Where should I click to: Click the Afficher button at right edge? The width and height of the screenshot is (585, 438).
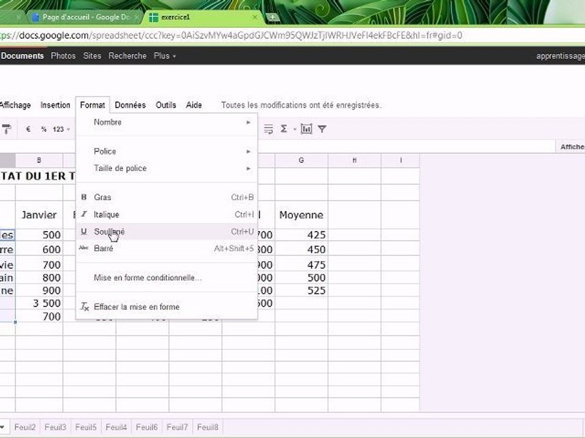coord(571,147)
